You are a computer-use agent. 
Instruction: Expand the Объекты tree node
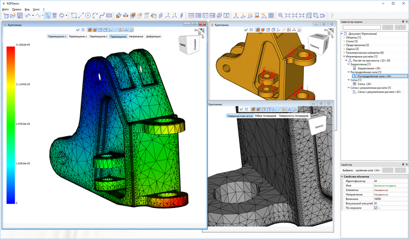tap(342, 38)
